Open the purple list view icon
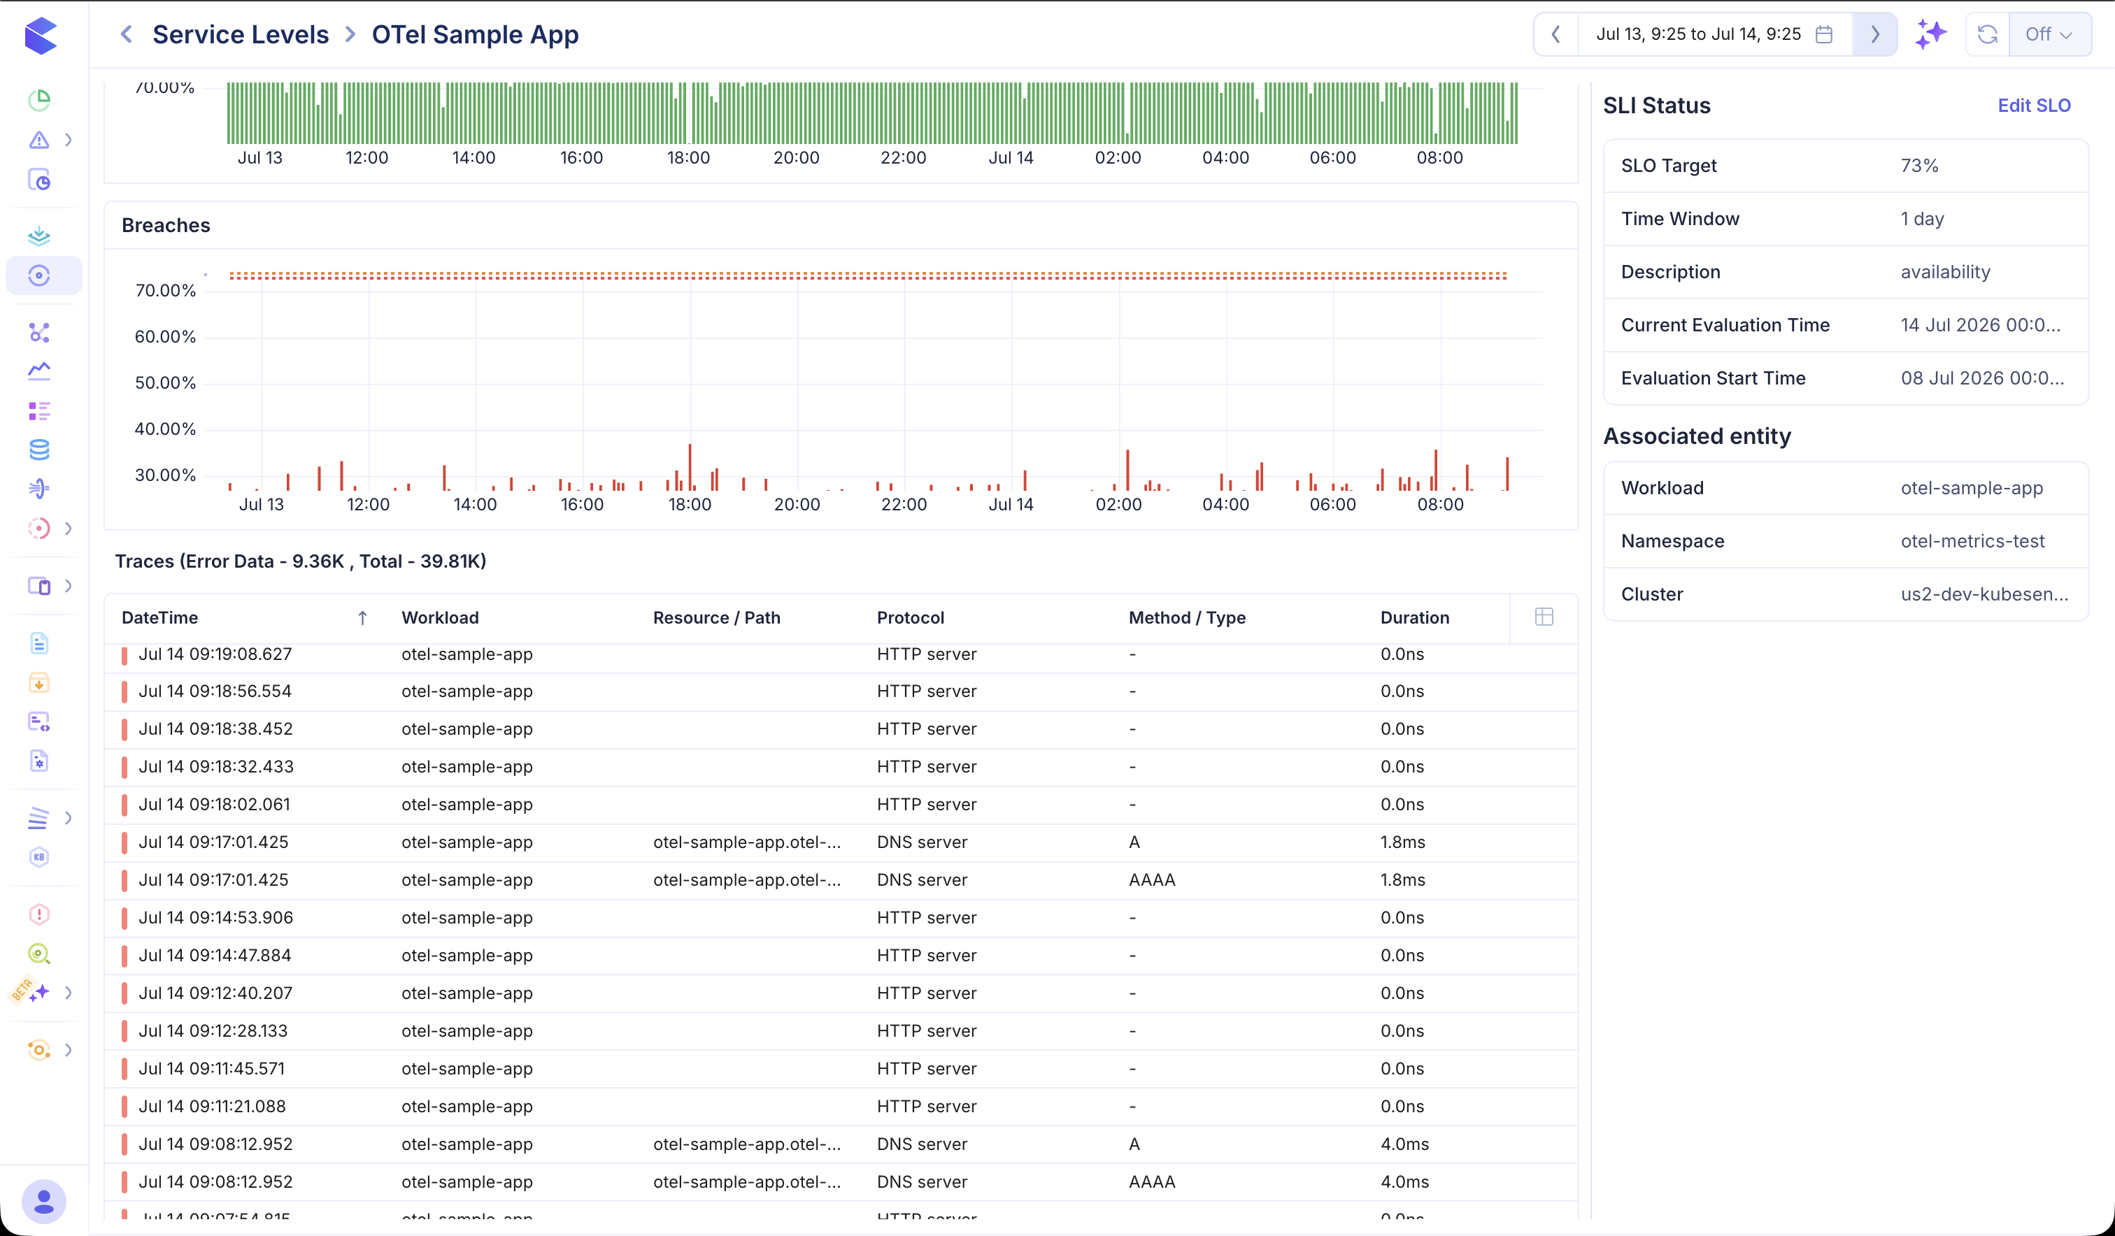 38,410
